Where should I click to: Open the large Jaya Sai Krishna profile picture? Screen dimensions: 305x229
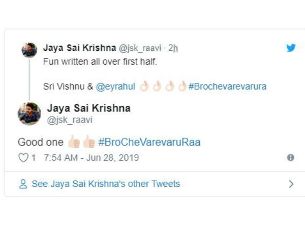click(29, 113)
